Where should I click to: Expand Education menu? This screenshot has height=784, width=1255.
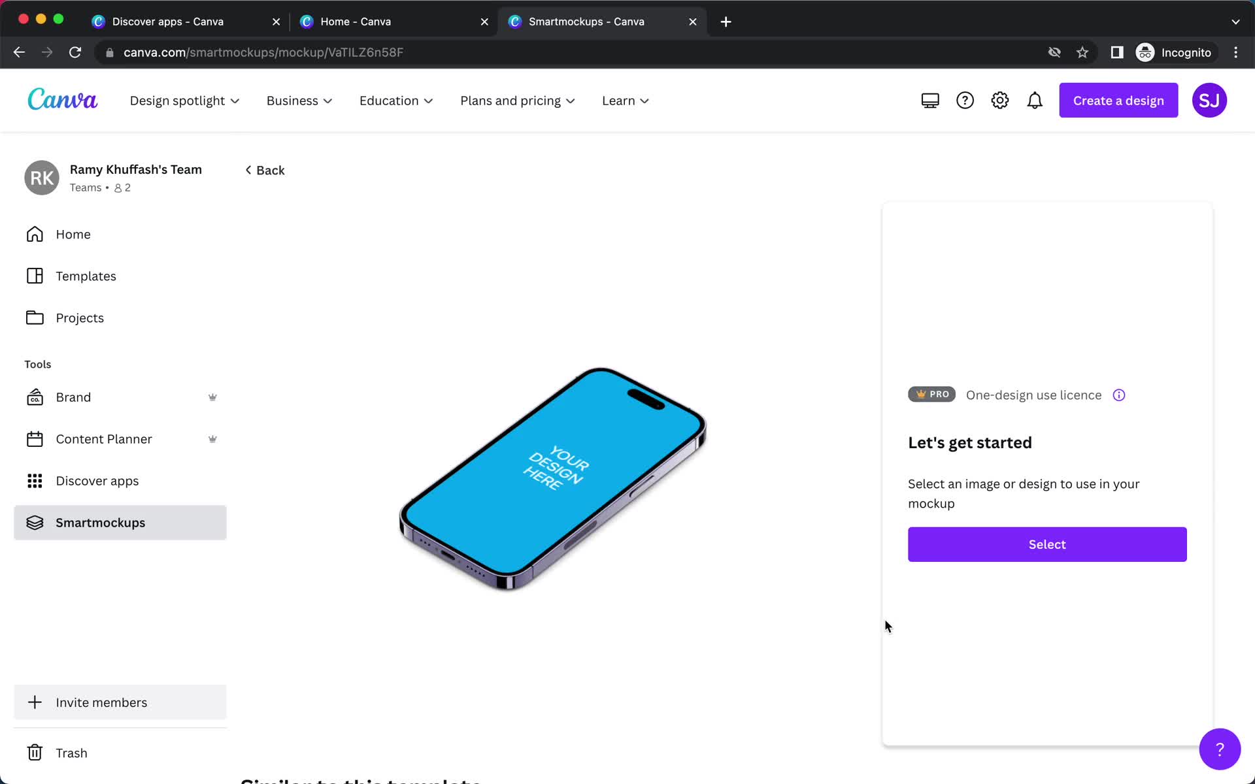pos(396,101)
